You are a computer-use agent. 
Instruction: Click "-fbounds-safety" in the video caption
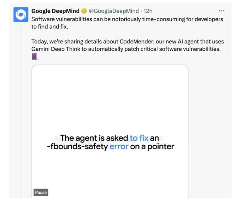click(x=77, y=146)
